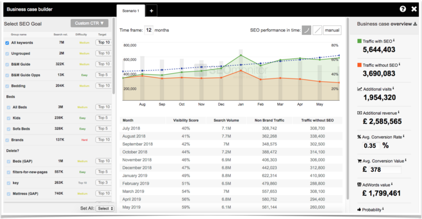The image size is (422, 219).
Task: Click the Non Brand Traffic column header
Action: pyautogui.click(x=270, y=121)
